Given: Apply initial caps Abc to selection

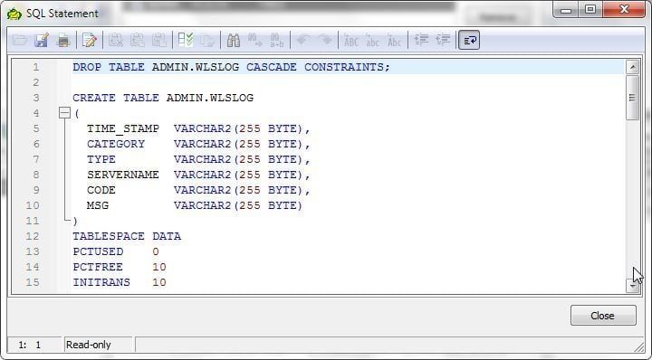Looking at the screenshot, I should coord(394,41).
